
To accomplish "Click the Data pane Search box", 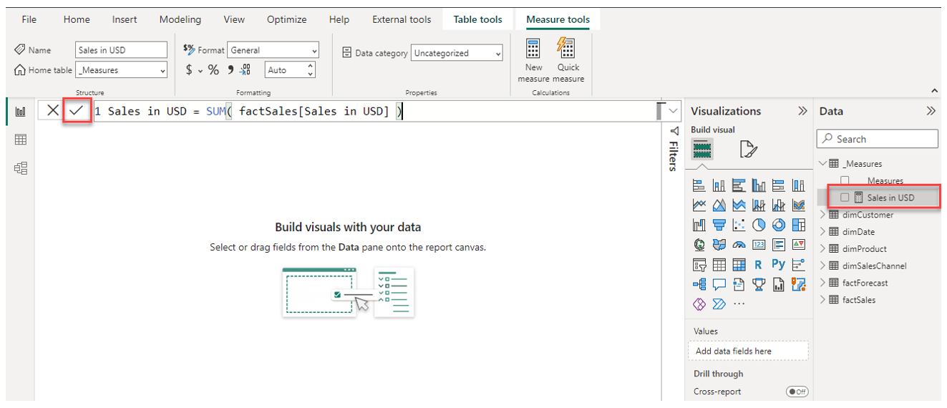I will click(877, 139).
